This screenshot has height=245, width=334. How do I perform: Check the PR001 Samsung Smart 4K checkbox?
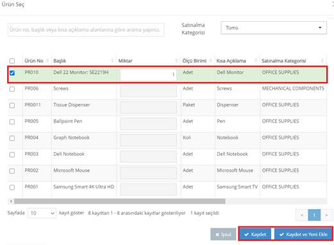12,187
